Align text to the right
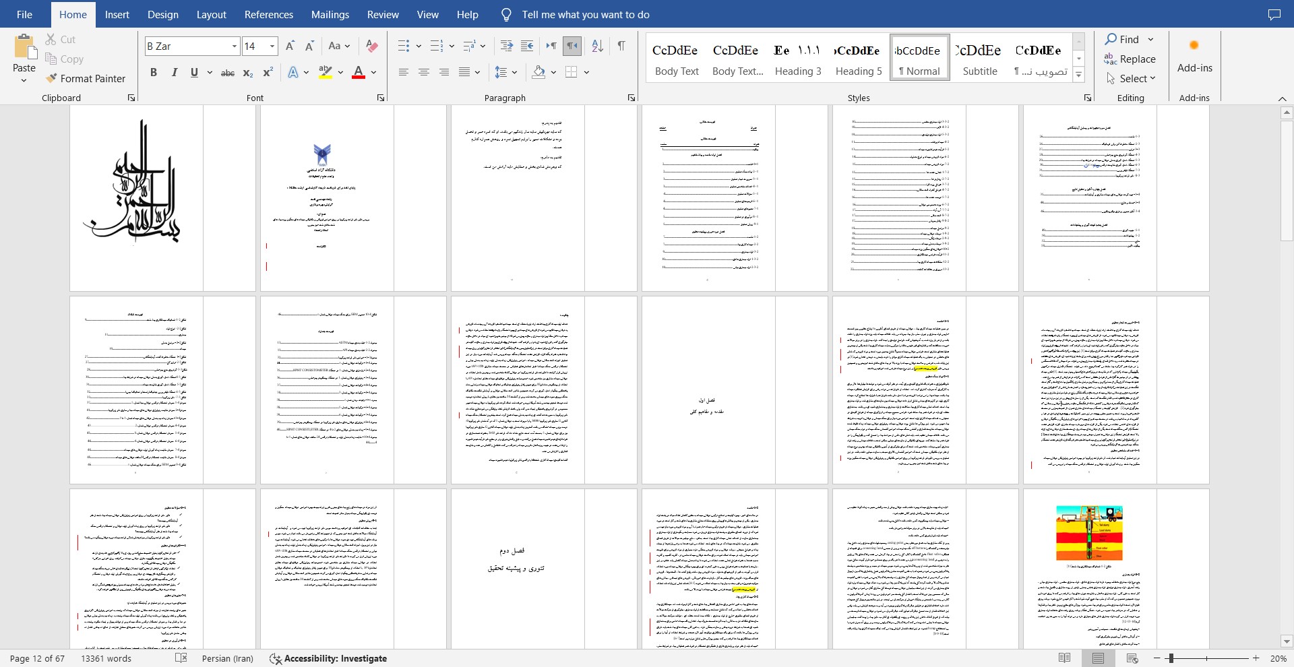 pos(444,73)
